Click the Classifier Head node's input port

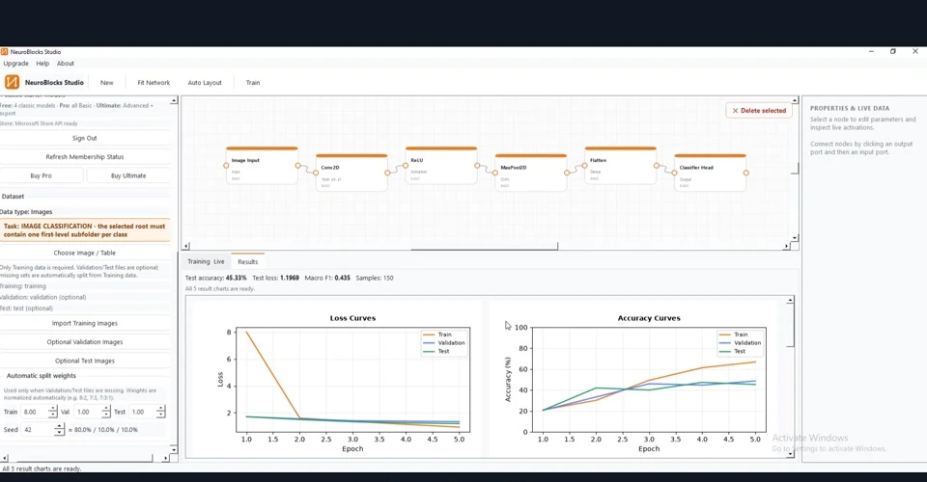click(674, 173)
